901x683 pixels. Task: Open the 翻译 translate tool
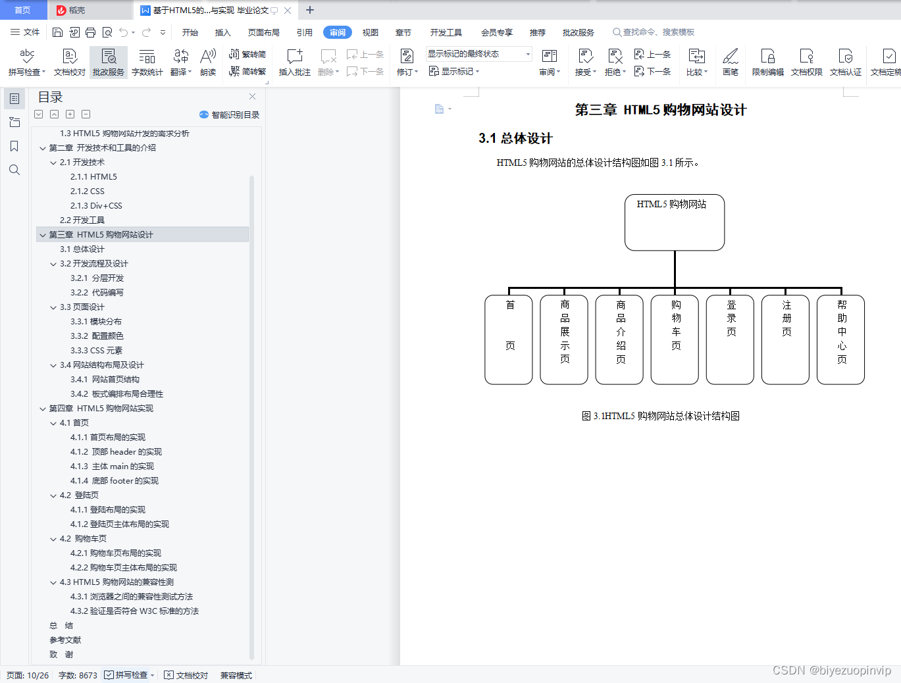[x=181, y=63]
